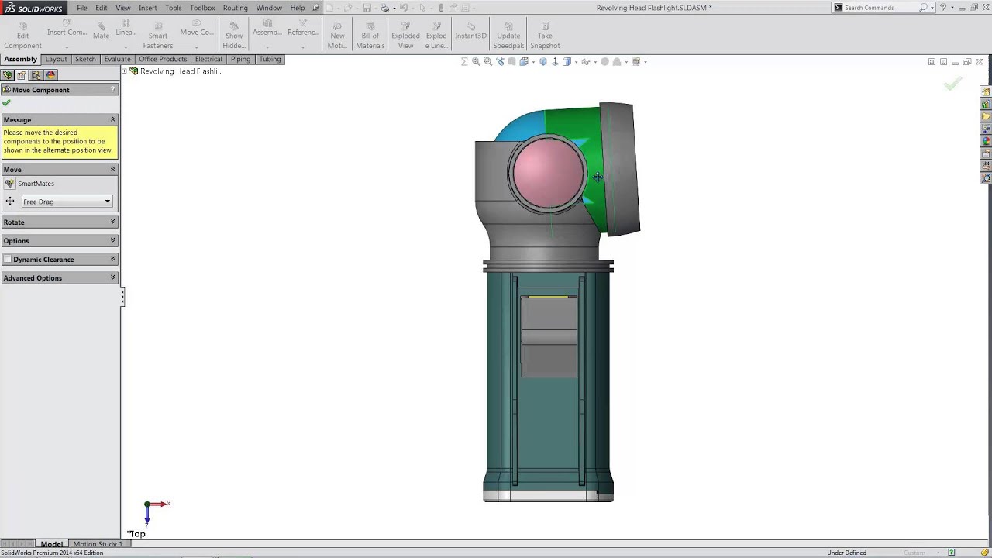Open the Free Drag move type dropdown
Viewport: 992px width, 558px height.
tap(67, 201)
